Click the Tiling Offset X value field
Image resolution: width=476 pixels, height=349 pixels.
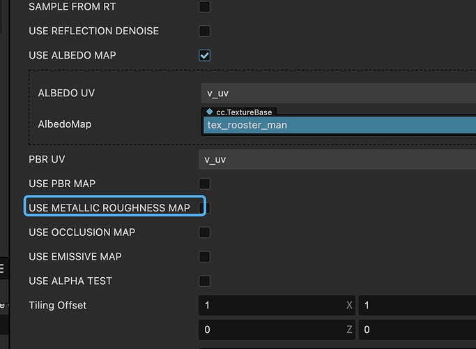pyautogui.click(x=272, y=306)
